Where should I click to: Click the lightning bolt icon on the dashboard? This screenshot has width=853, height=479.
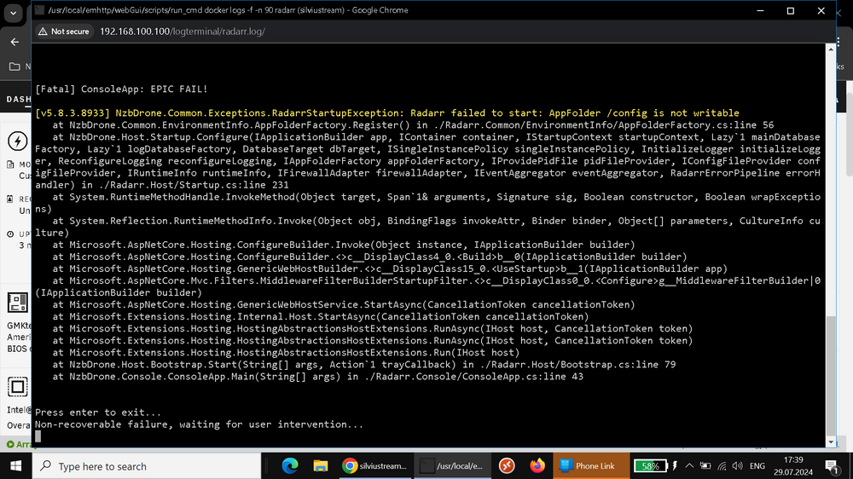[17, 141]
